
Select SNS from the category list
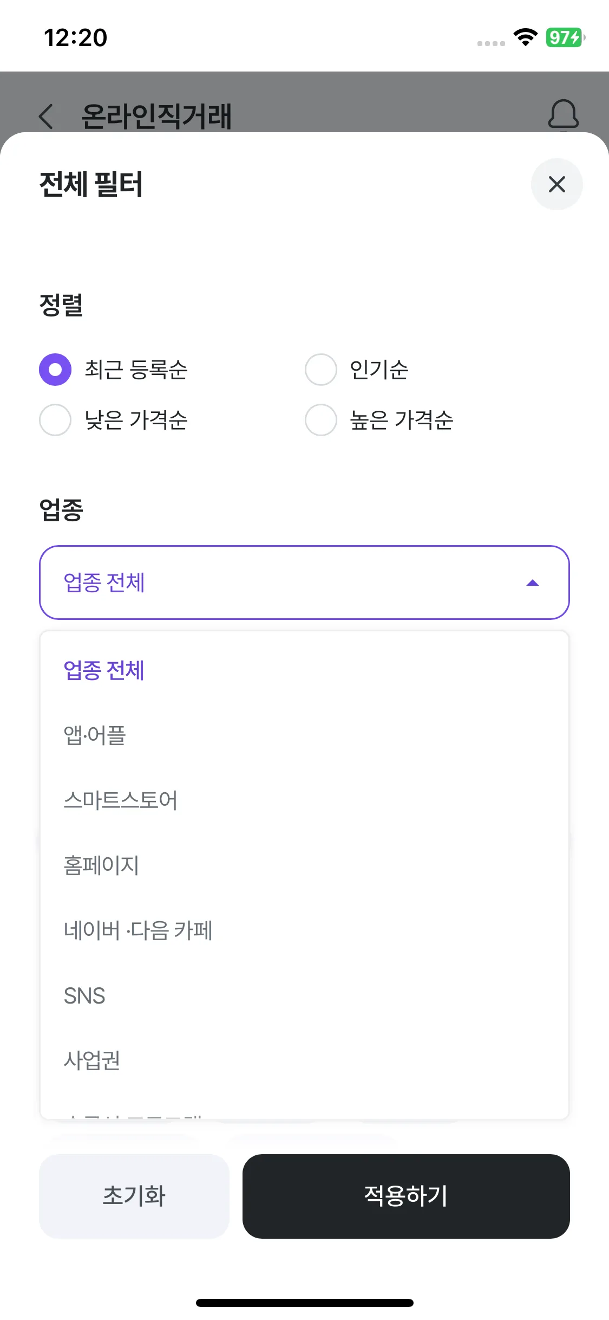click(x=84, y=995)
